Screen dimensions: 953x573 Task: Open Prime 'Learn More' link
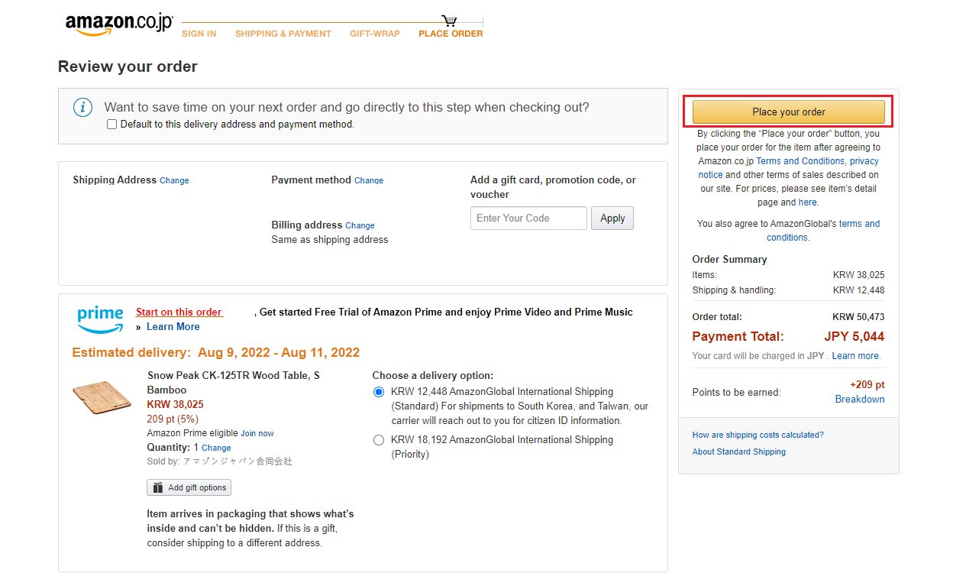click(x=173, y=326)
